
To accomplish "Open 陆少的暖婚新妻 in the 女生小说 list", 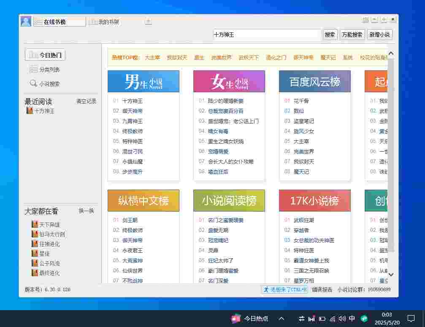I will (225, 101).
